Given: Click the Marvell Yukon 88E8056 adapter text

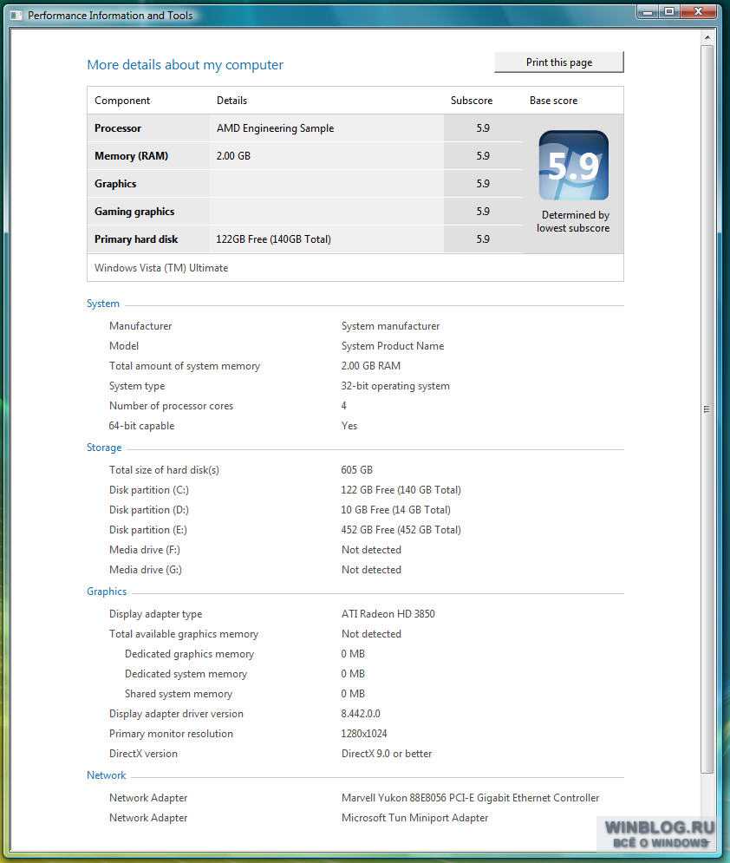Looking at the screenshot, I should pyautogui.click(x=470, y=798).
